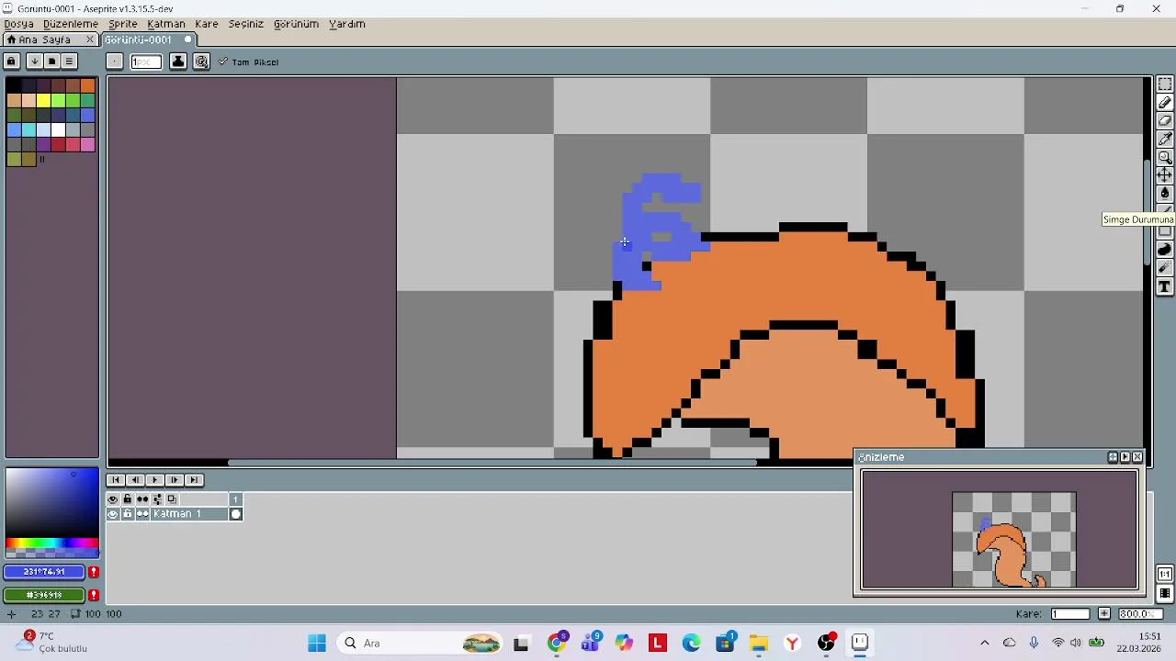Image resolution: width=1176 pixels, height=661 pixels.
Task: Select the Eyedropper tool
Action: click(1165, 140)
